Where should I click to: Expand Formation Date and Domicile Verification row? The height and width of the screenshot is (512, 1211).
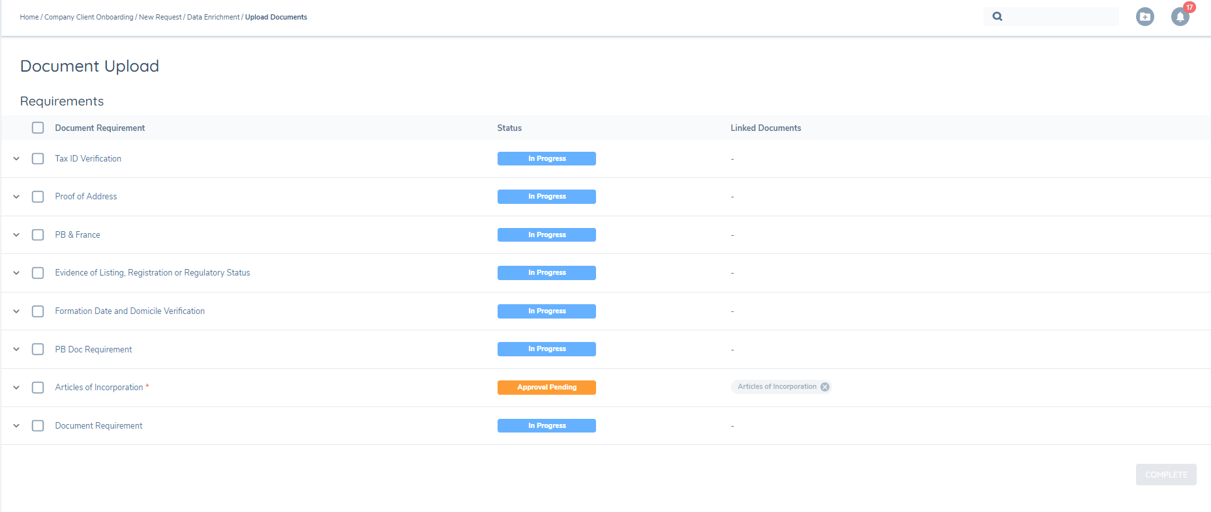pos(16,311)
